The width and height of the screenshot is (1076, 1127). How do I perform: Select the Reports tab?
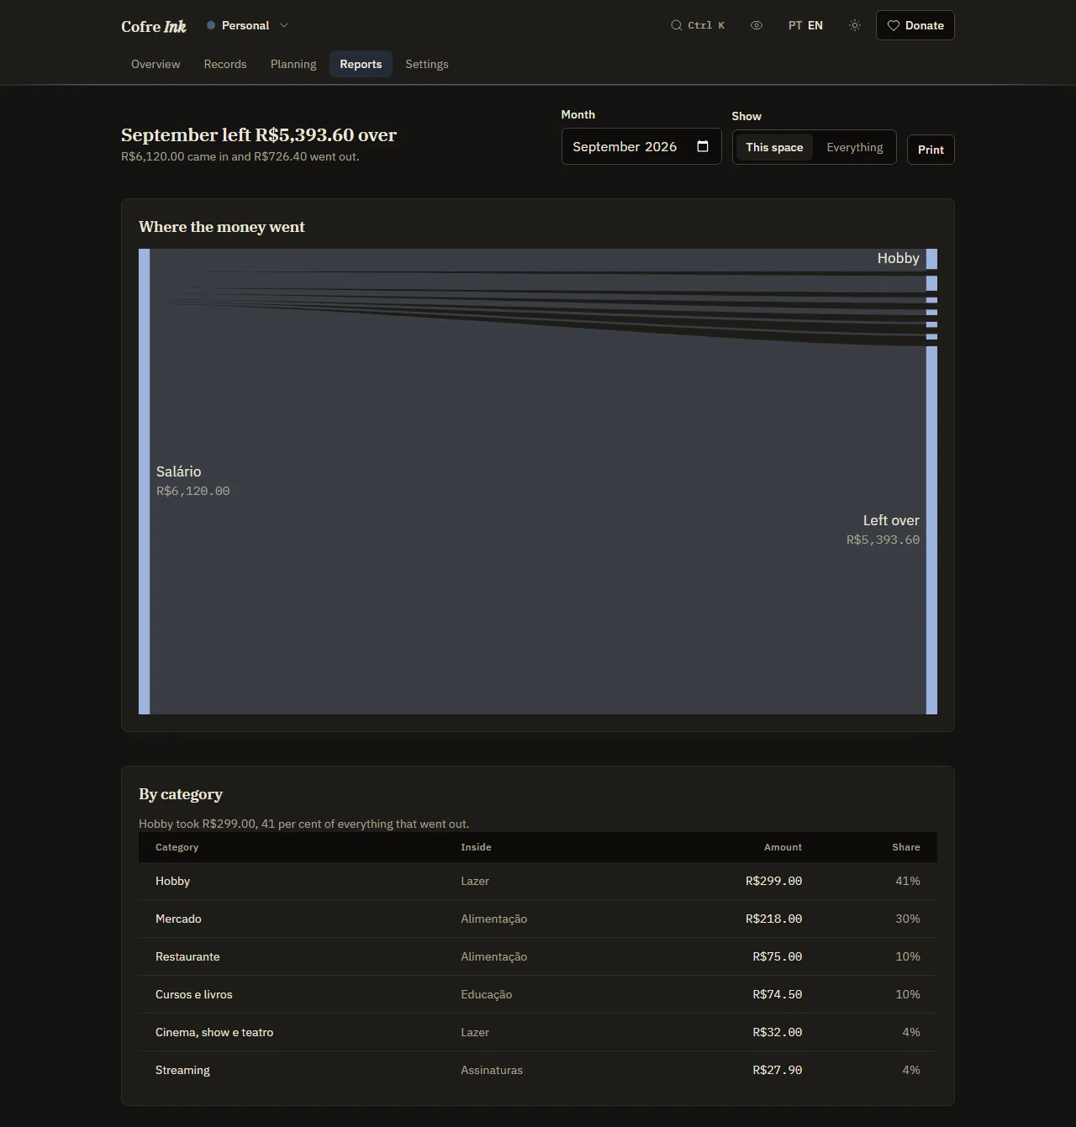tap(361, 64)
